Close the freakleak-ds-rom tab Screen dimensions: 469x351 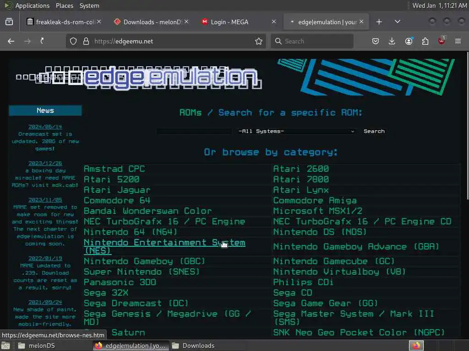(x=99, y=22)
